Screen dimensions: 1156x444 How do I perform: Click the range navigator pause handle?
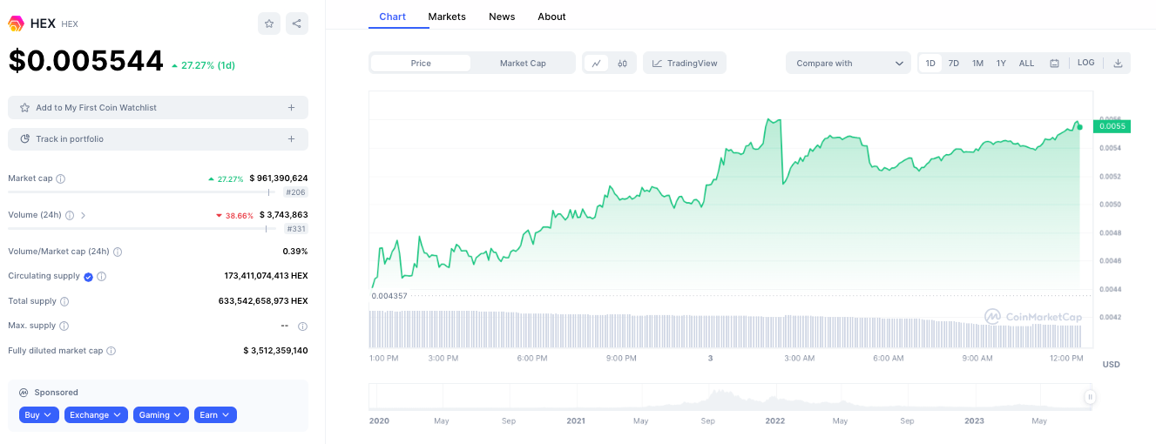click(x=1089, y=397)
